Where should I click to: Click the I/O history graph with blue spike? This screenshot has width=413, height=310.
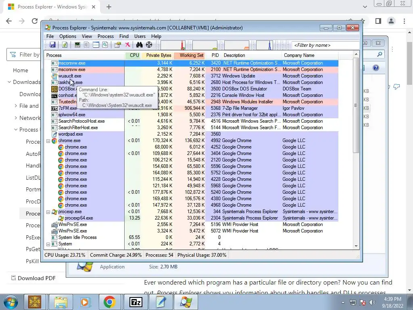pos(265,45)
